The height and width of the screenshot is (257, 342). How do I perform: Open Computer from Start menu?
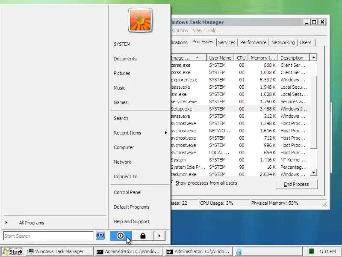click(124, 147)
